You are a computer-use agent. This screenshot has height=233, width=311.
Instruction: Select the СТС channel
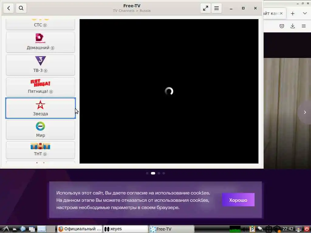40,24
